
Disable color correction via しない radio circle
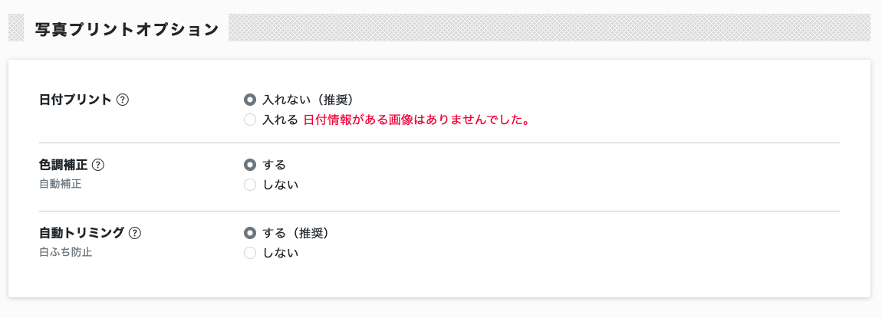[250, 184]
